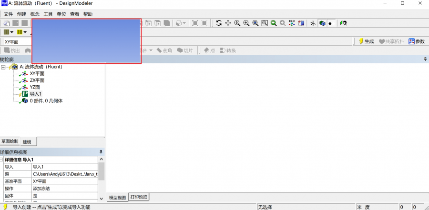Click the Zoom to Fit icon

pyautogui.click(x=255, y=23)
